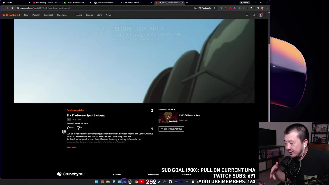The image size is (329, 185).
Task: Click the footer Crunchyroll logo
Action: coord(71,174)
